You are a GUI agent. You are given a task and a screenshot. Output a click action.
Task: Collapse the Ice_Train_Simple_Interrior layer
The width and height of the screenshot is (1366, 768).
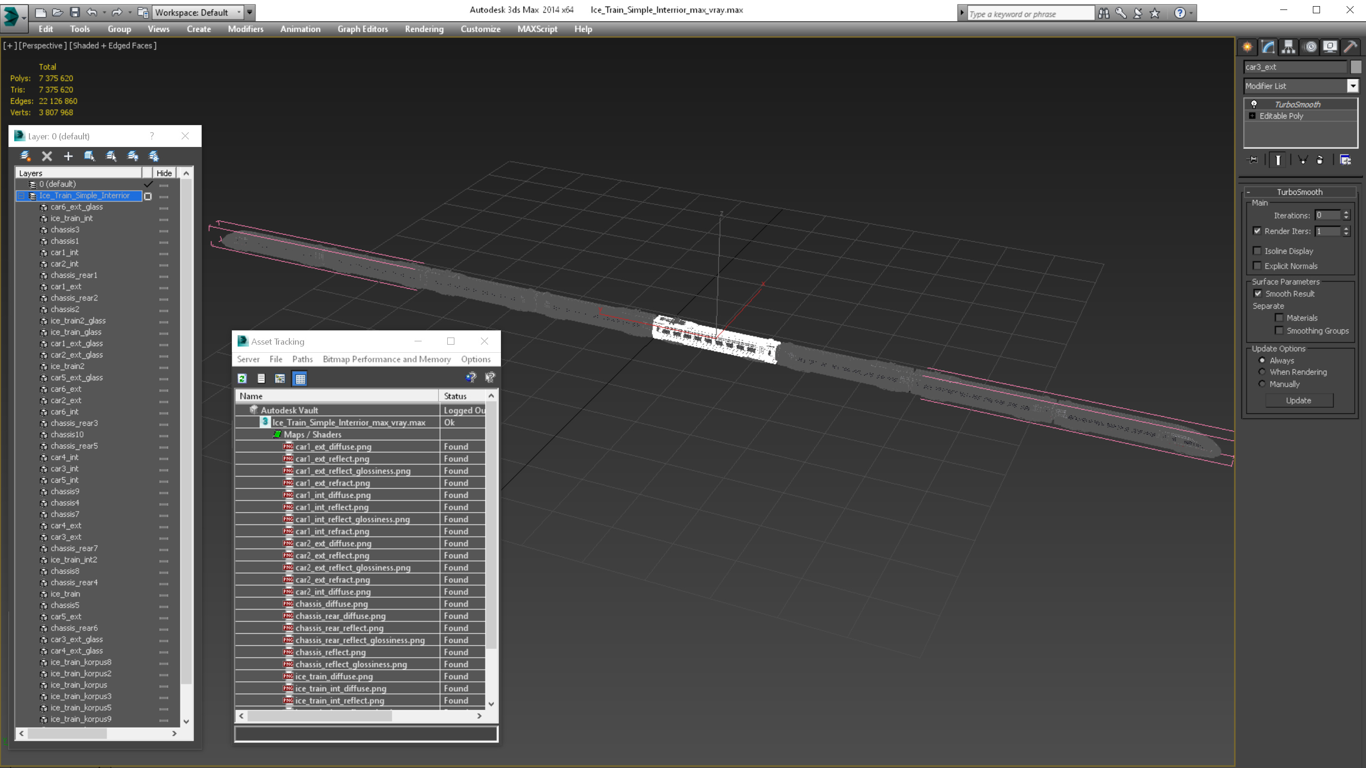21,196
